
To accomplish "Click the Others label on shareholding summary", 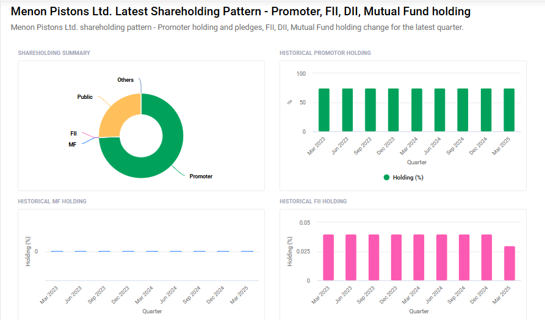I will tap(126, 80).
